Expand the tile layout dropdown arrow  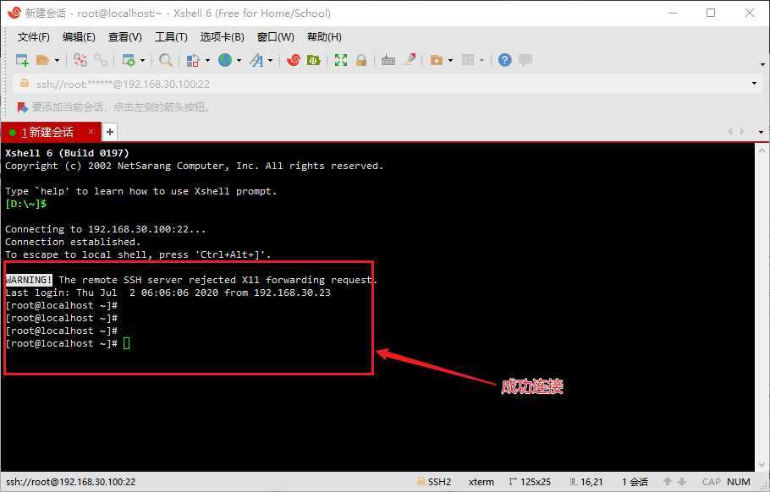pyautogui.click(x=481, y=60)
